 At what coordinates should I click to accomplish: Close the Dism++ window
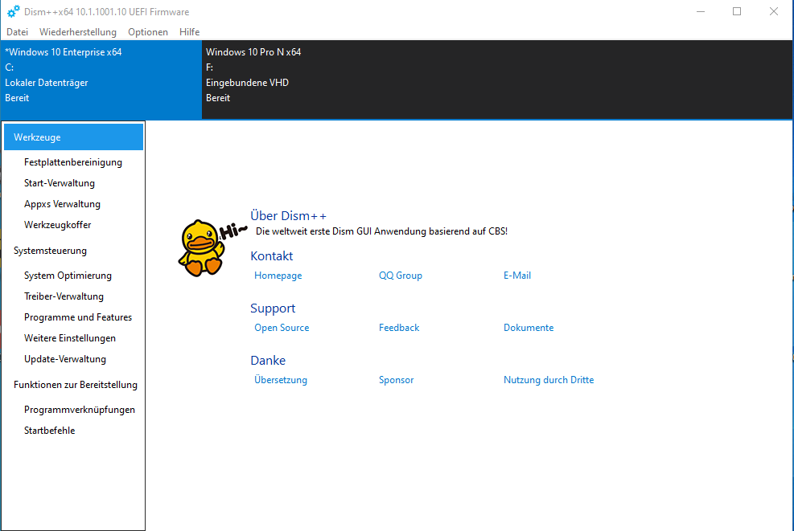773,11
